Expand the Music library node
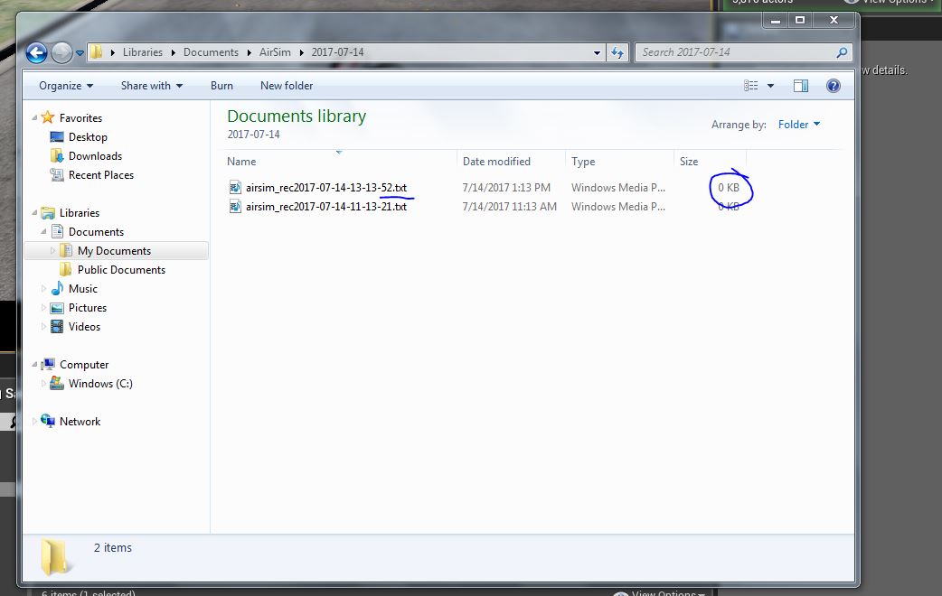This screenshot has height=596, width=942. pos(43,289)
